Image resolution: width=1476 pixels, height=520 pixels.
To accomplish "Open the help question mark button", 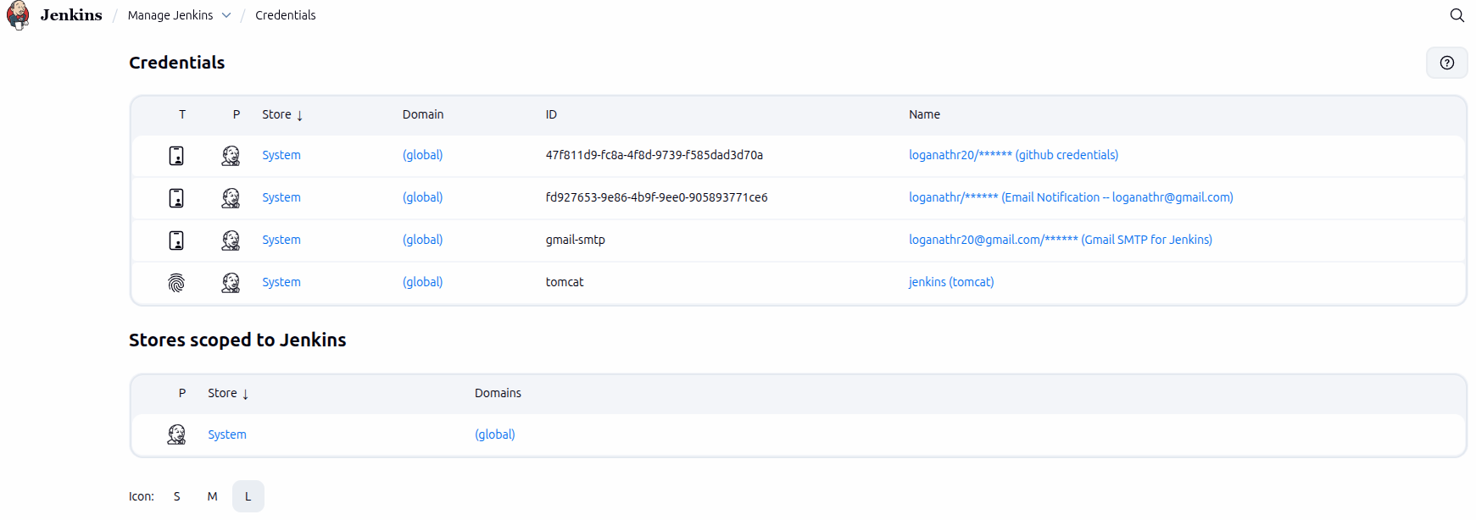I will [x=1447, y=63].
